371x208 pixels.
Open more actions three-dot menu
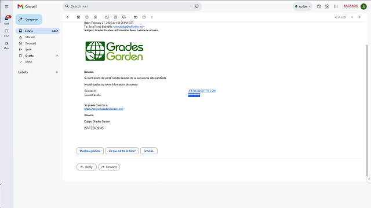pyautogui.click(x=152, y=17)
